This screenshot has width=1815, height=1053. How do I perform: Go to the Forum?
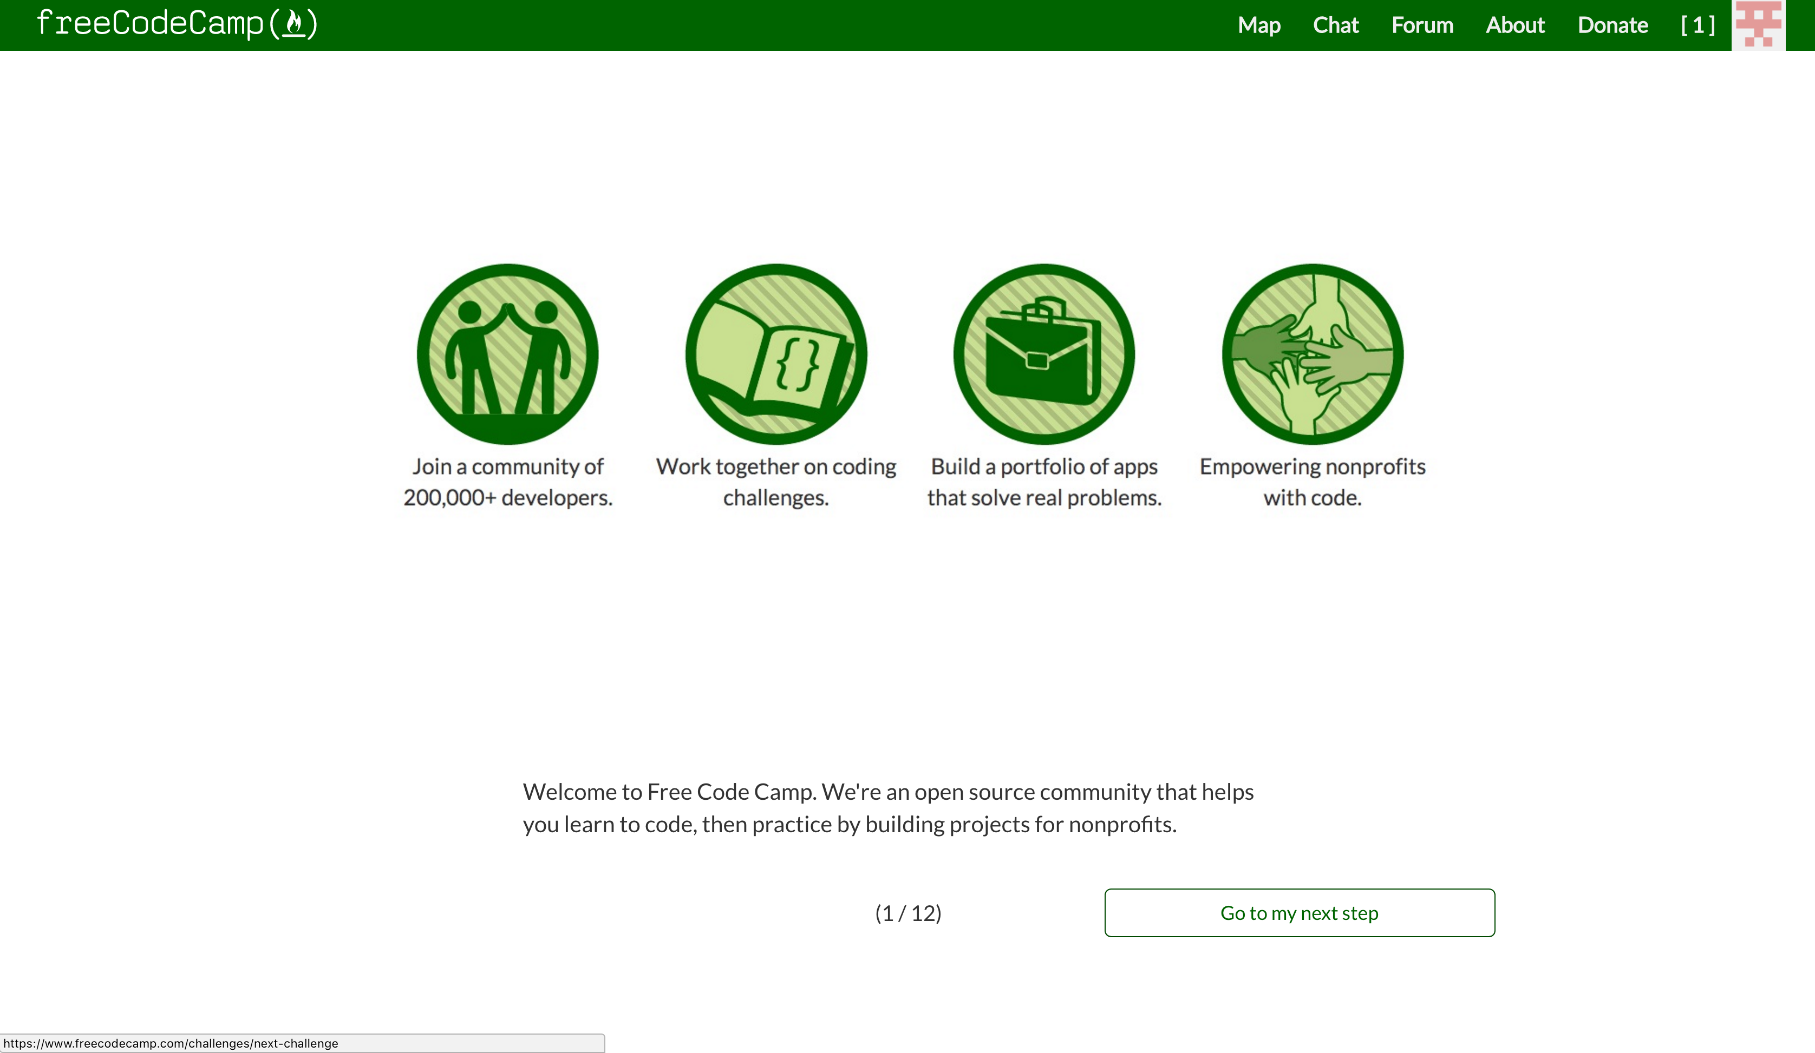pyautogui.click(x=1422, y=25)
